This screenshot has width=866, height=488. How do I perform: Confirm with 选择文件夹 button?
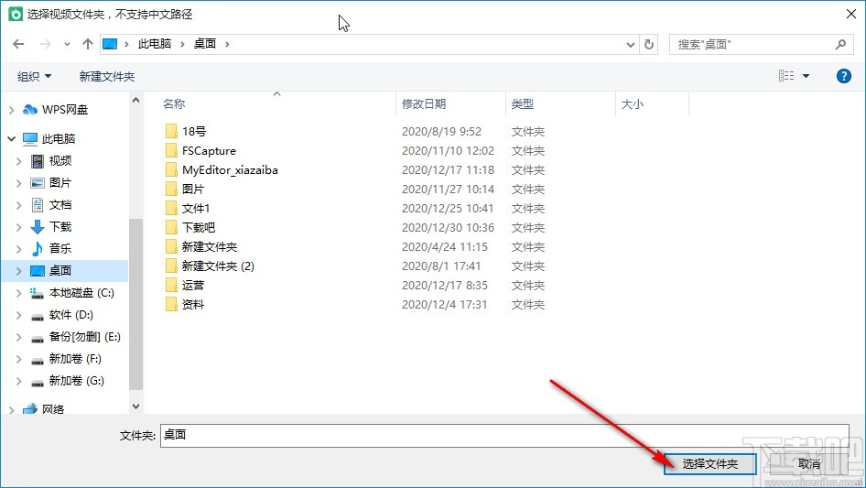pos(710,463)
